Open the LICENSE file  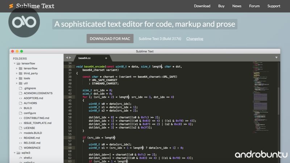click(29, 128)
